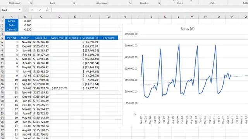Image resolution: width=248 pixels, height=139 pixels.
Task: Select sales cell $259,602.42
Action: tap(41, 46)
